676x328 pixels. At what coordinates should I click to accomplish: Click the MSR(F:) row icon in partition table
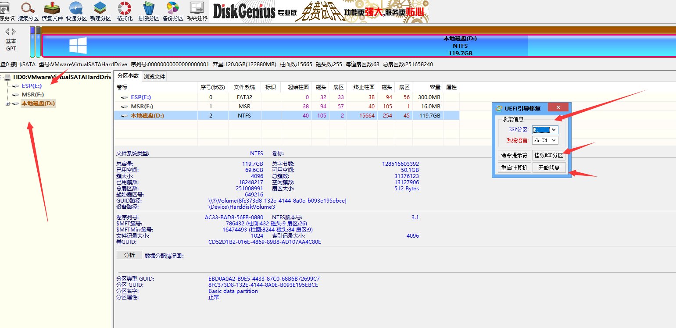(125, 107)
